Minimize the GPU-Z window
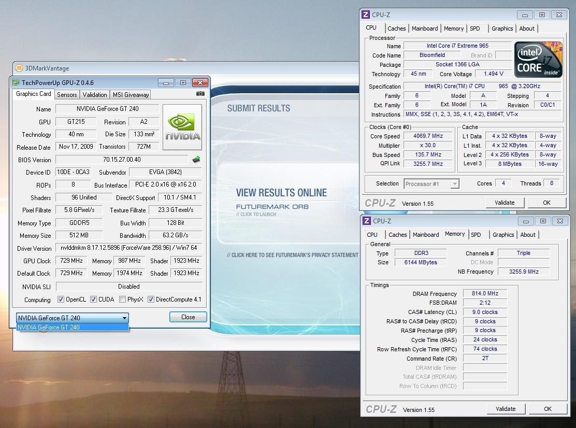The image size is (576, 428). coord(166,83)
